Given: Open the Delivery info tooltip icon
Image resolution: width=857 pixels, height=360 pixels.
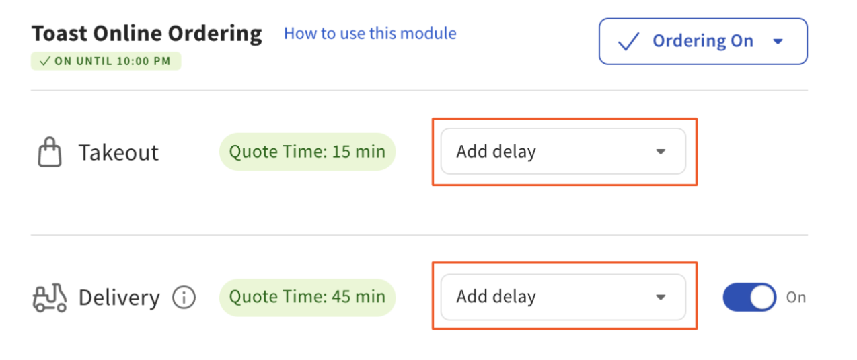Looking at the screenshot, I should [x=184, y=297].
